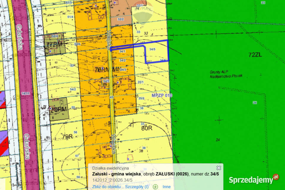Click the 72ZL forest zone label
The height and width of the screenshot is (190, 285).
point(256,55)
